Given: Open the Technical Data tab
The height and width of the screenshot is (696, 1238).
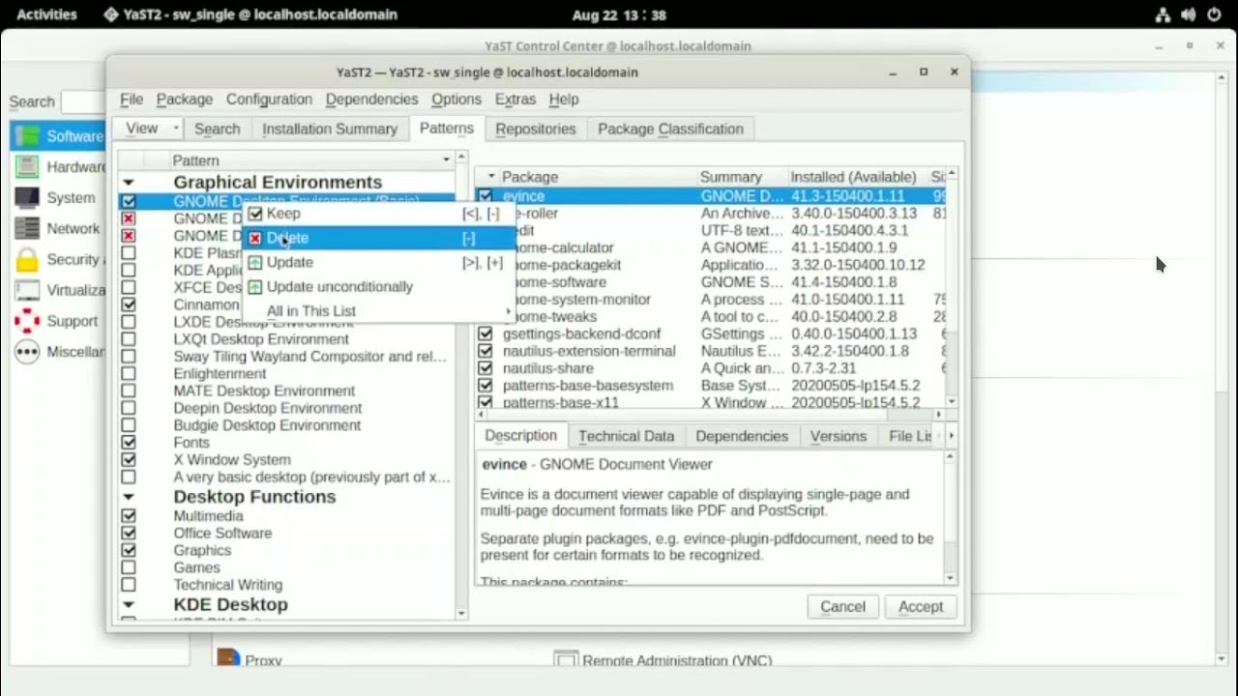Looking at the screenshot, I should pos(626,436).
